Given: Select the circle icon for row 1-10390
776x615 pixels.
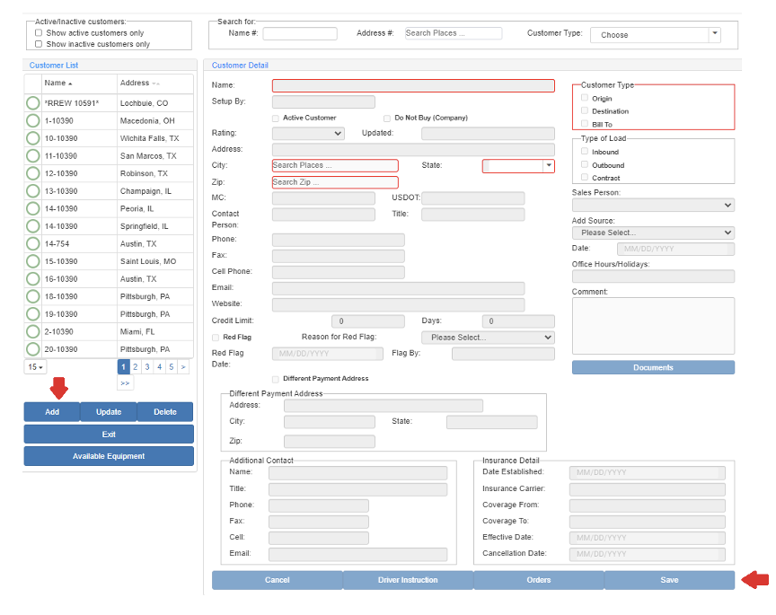Looking at the screenshot, I should pos(32,120).
